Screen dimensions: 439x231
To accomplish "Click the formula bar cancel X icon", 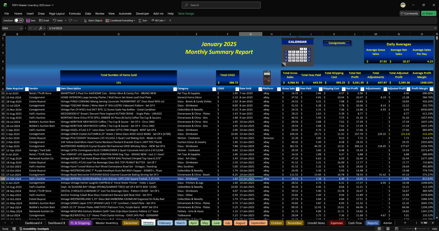I will pyautogui.click(x=30, y=28).
